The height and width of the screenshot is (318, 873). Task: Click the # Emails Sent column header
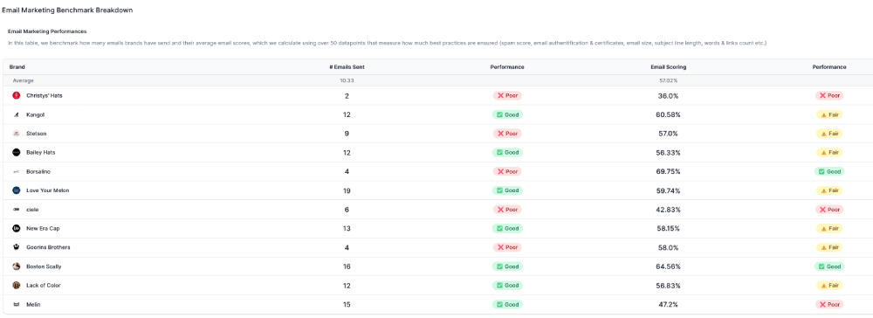pyautogui.click(x=347, y=66)
